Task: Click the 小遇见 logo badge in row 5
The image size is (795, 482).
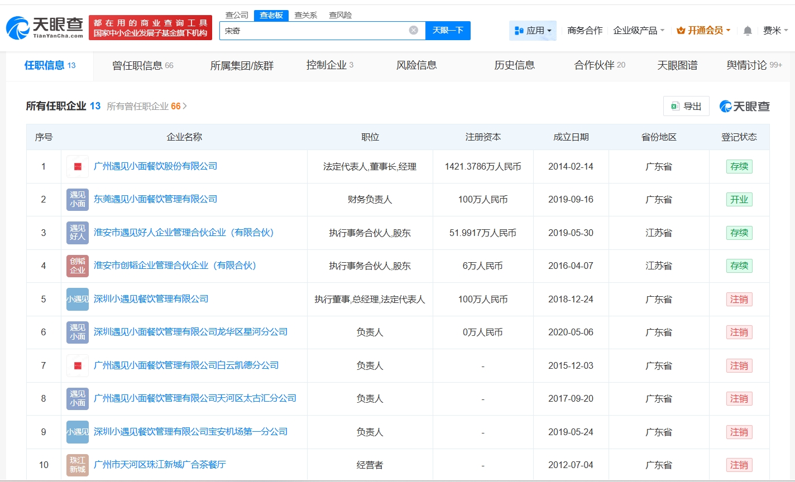Action: click(78, 299)
